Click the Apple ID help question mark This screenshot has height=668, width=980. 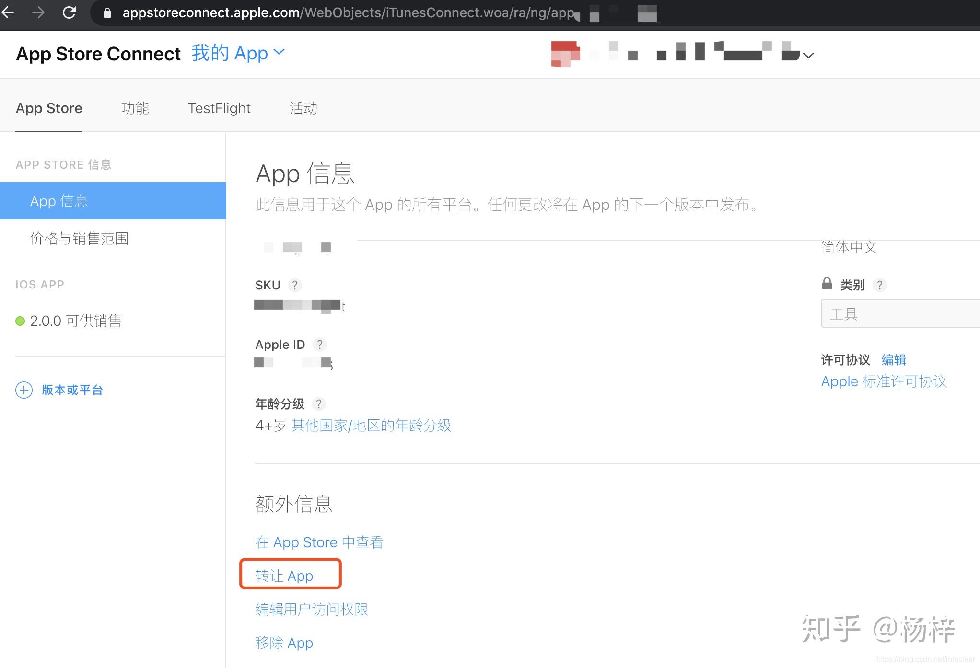(x=319, y=345)
